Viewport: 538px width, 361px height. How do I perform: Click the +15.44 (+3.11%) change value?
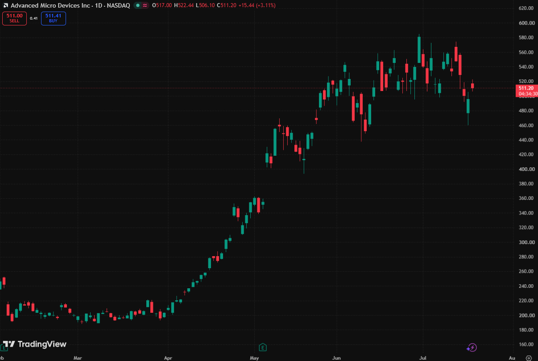point(257,5)
